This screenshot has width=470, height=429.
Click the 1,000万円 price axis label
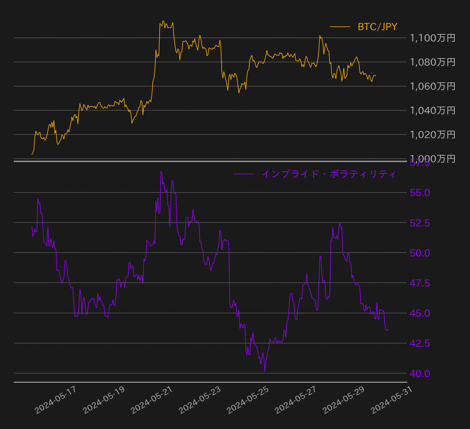pos(433,159)
